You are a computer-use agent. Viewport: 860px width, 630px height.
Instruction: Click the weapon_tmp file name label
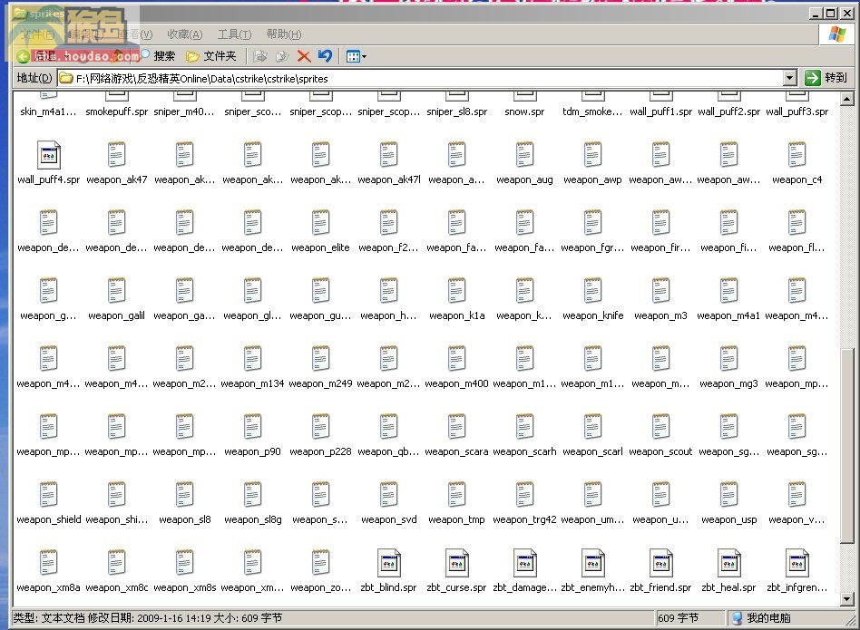(x=456, y=520)
